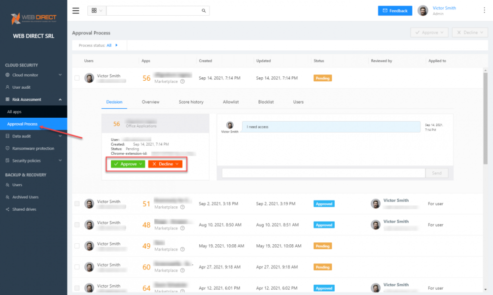
Task: Open the category selector beside the search bar
Action: point(96,10)
